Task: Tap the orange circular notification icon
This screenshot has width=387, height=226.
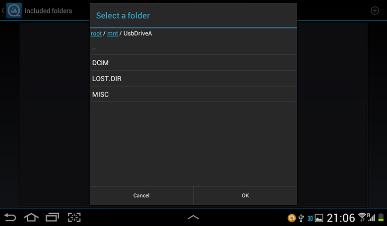Action: (291, 218)
